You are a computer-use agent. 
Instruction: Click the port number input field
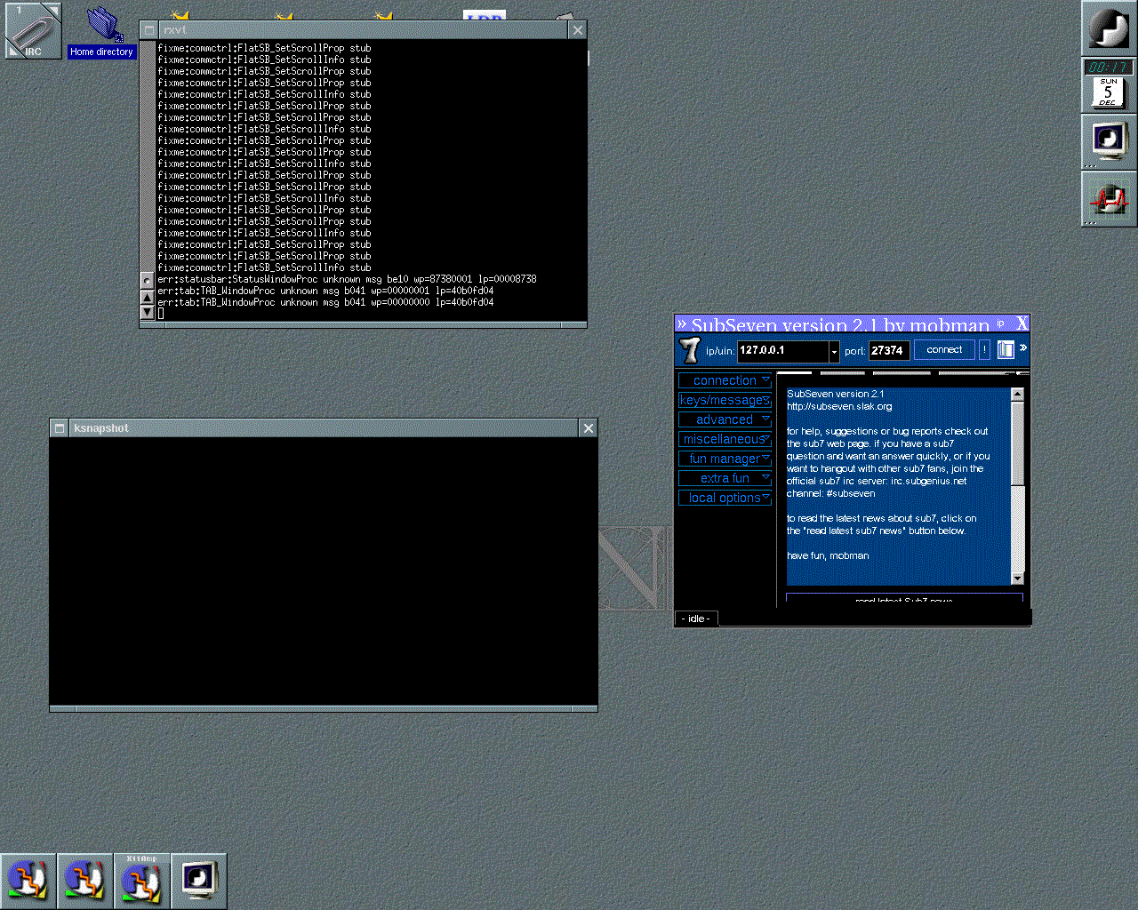click(888, 351)
